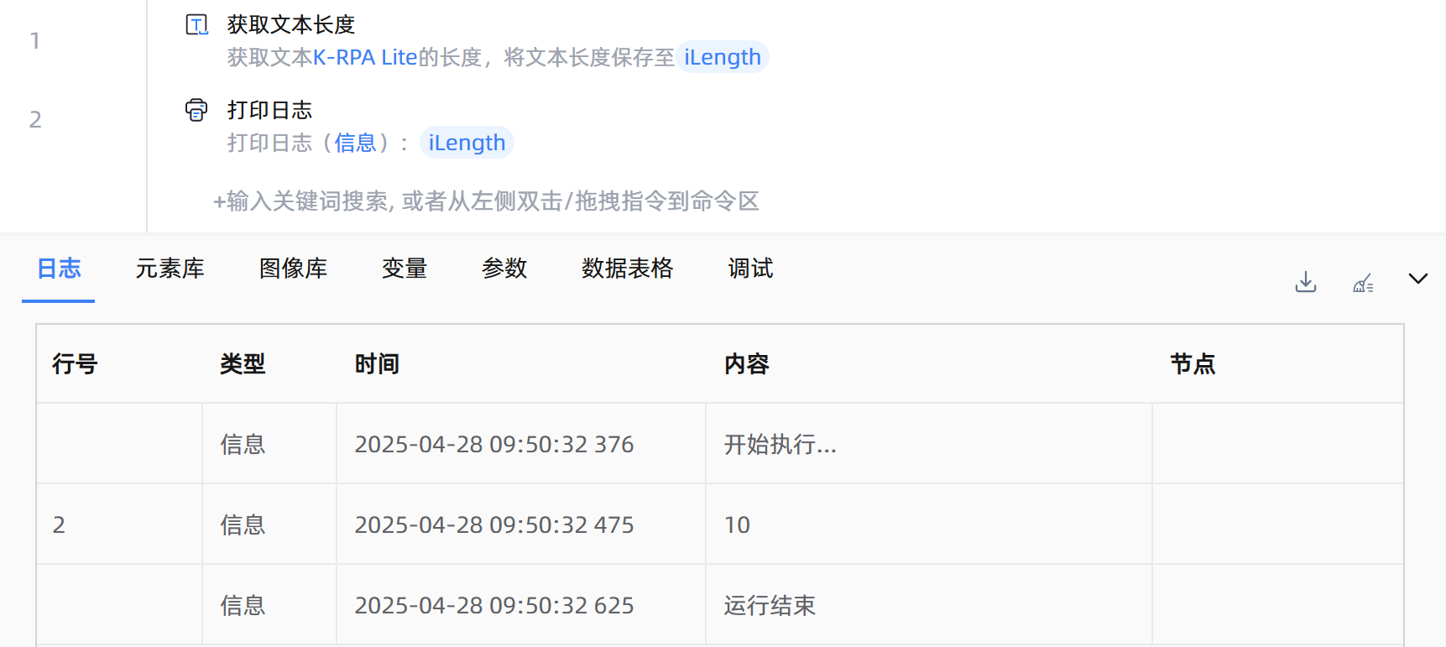The width and height of the screenshot is (1446, 647).
Task: Select the 变量 tab
Action: 405,269
